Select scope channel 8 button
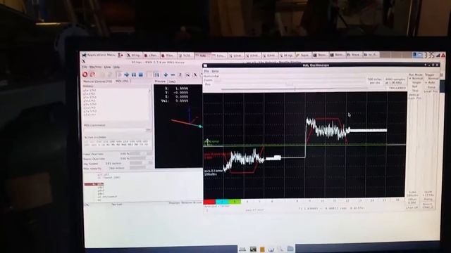Viewport: 451px width, 253px height. pos(297,202)
